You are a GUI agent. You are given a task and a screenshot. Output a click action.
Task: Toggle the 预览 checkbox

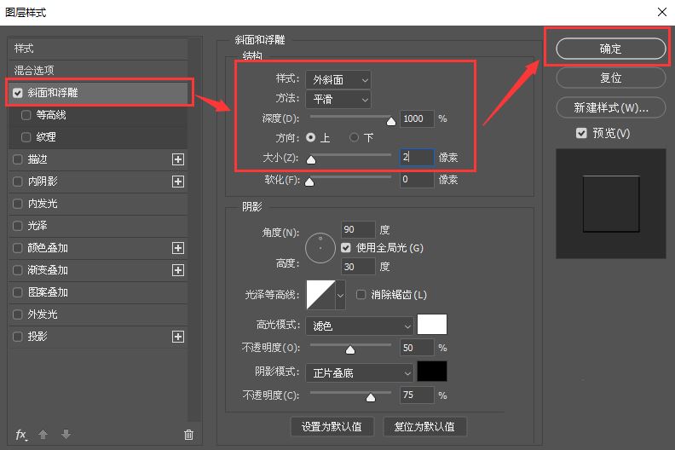click(581, 133)
